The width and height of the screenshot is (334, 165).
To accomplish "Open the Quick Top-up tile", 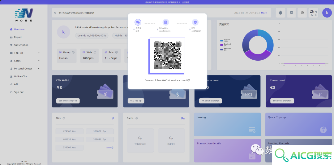I will [299, 124].
